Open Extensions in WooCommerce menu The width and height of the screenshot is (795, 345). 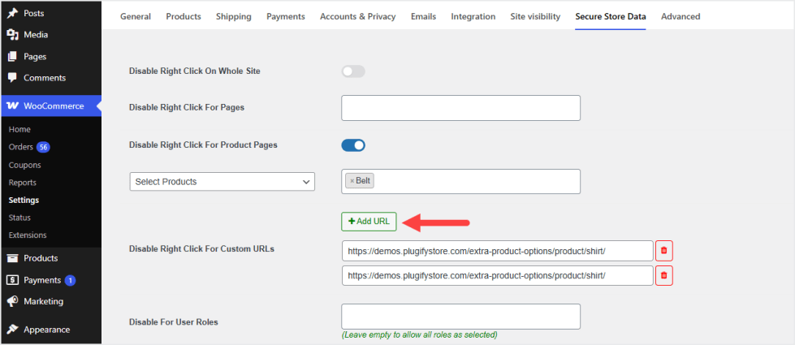(x=28, y=235)
